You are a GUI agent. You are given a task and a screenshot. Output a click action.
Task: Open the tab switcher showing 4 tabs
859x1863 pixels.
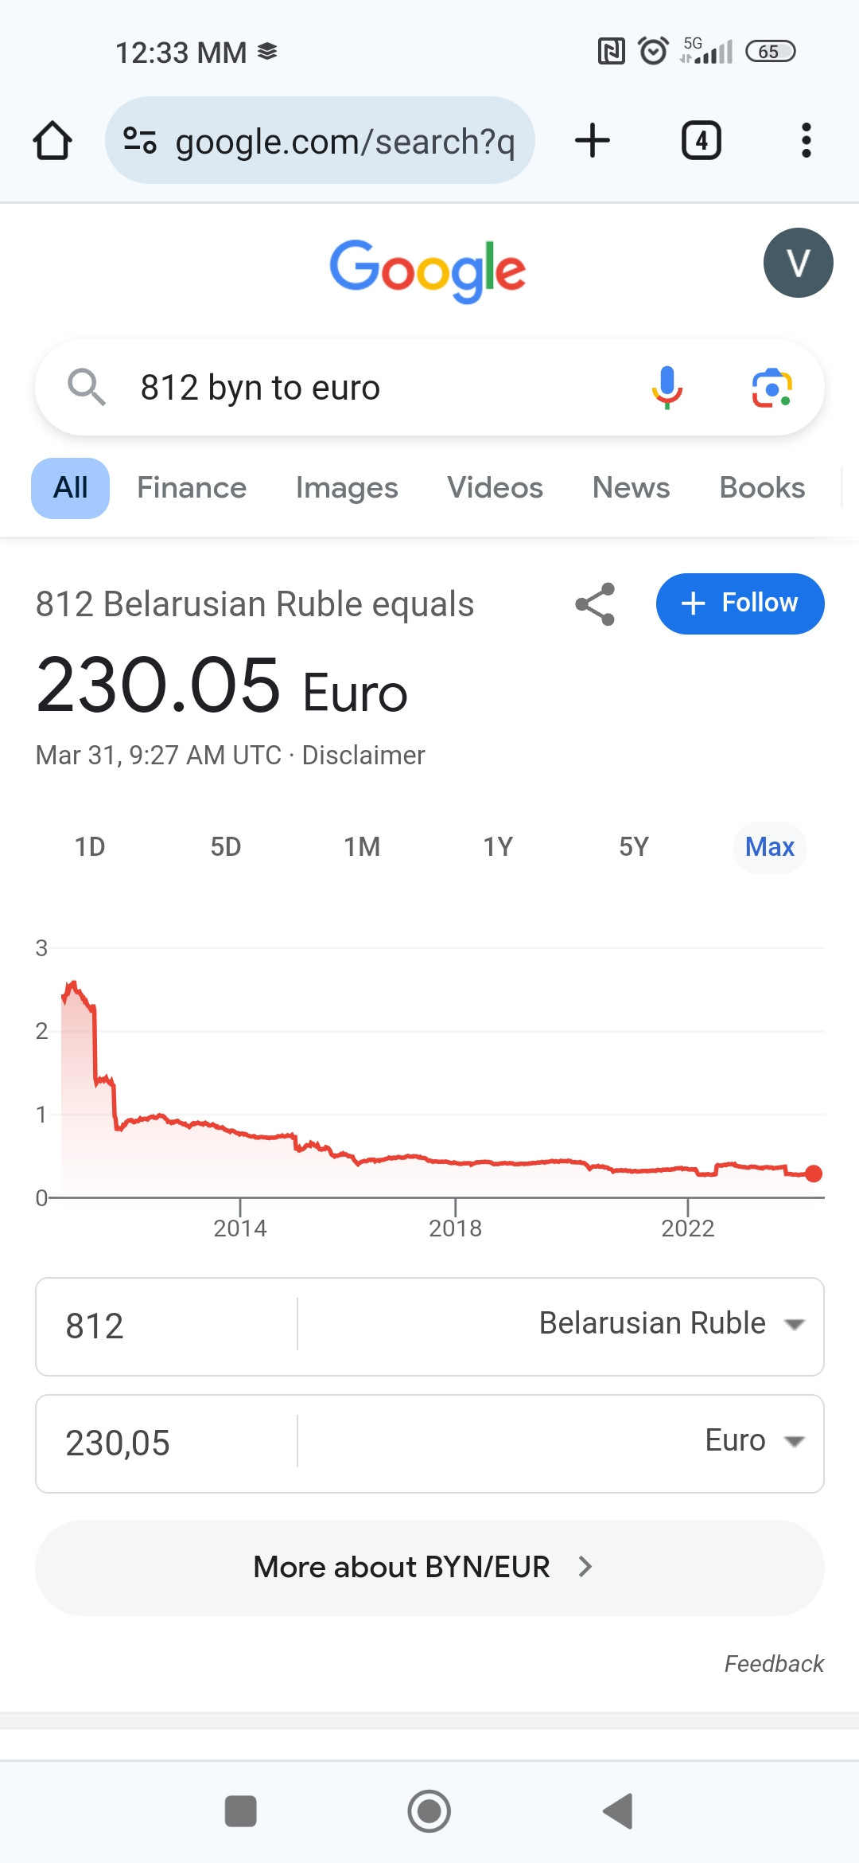click(x=701, y=141)
